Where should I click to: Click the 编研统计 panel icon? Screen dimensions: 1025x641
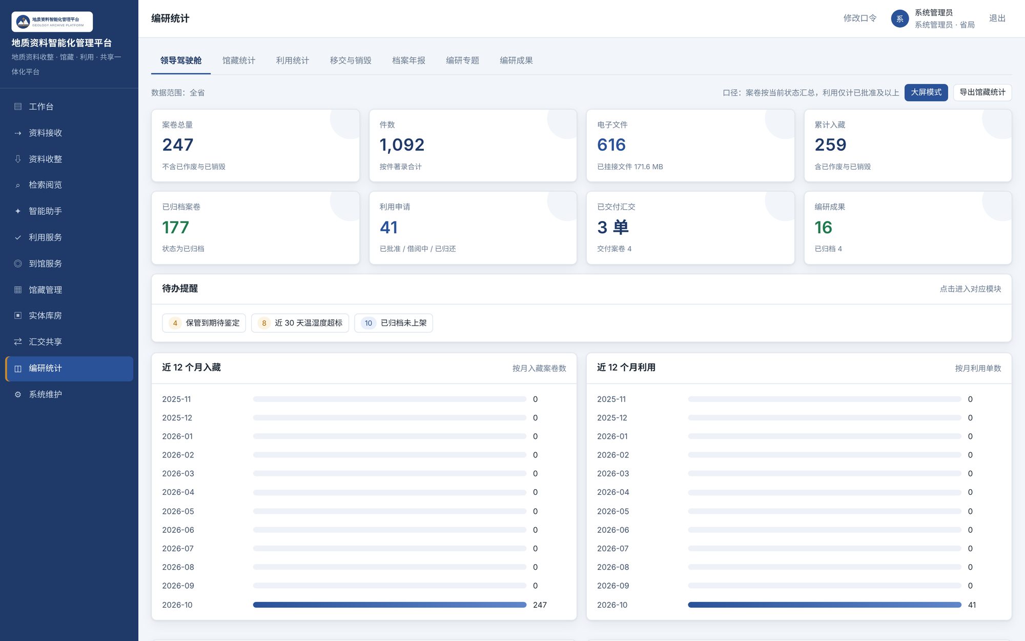click(x=18, y=368)
